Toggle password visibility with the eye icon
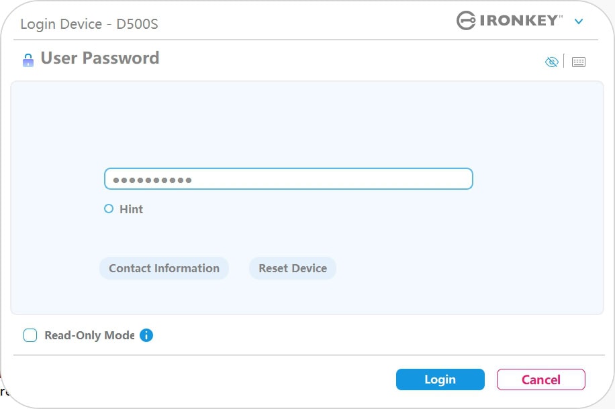Image resolution: width=615 pixels, height=409 pixels. tap(551, 62)
